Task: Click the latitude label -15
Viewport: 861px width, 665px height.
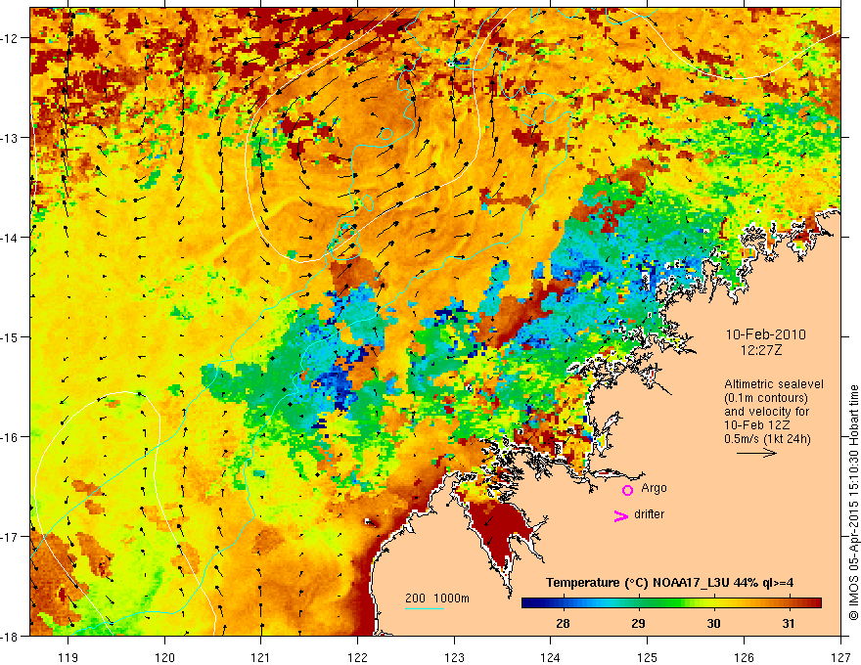Action: (11, 336)
